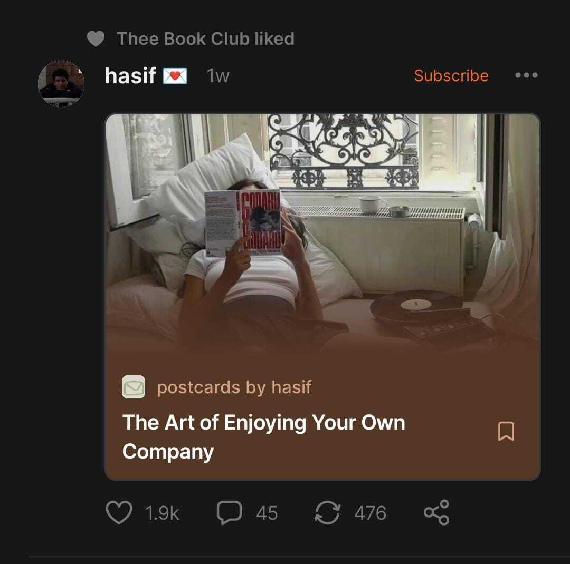Click the postcards publication envelope logo
Image resolution: width=570 pixels, height=564 pixels.
tap(134, 387)
